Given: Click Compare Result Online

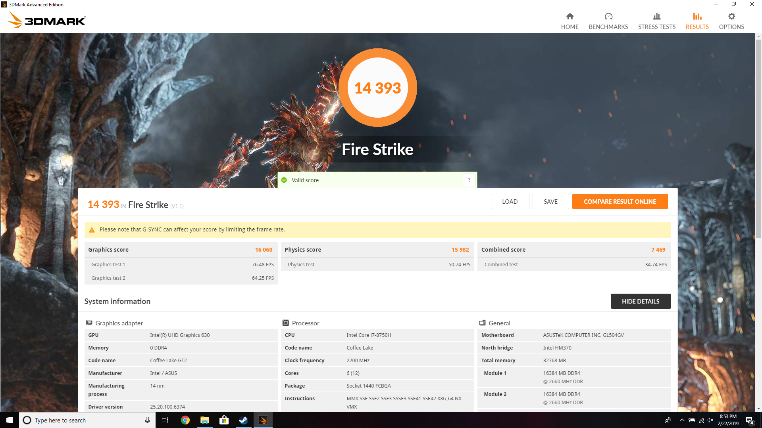Looking at the screenshot, I should pyautogui.click(x=620, y=201).
